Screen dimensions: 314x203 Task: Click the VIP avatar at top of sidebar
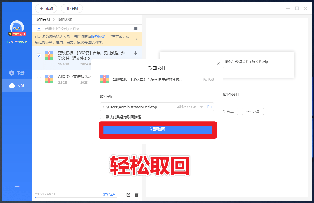(17, 28)
